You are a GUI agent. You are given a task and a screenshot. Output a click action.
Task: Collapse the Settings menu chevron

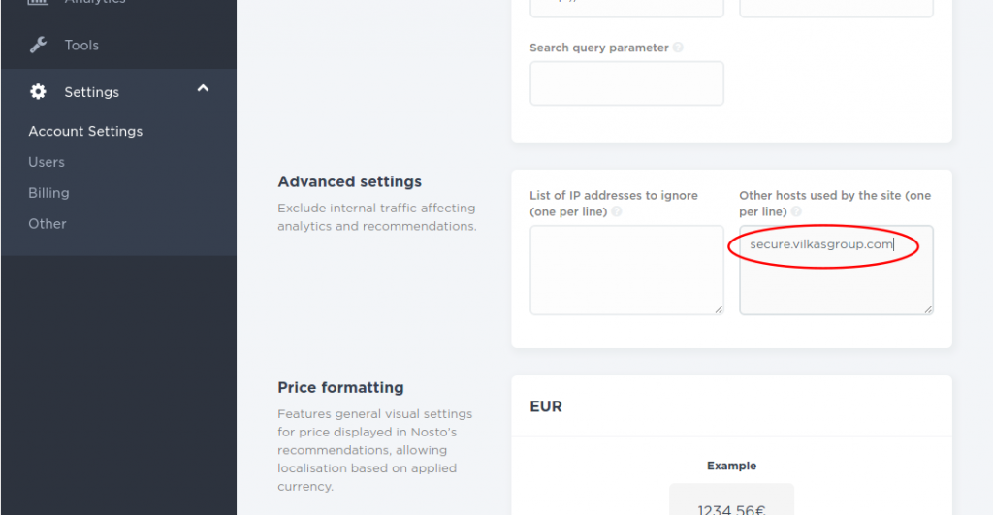[x=203, y=88]
